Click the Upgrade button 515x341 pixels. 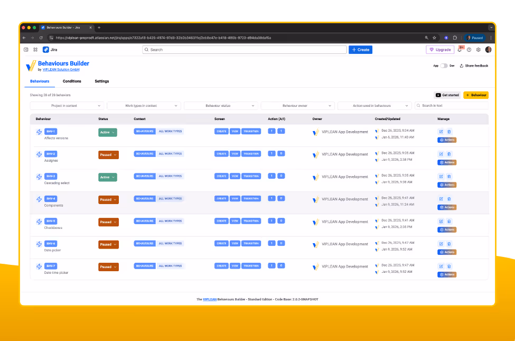point(440,50)
